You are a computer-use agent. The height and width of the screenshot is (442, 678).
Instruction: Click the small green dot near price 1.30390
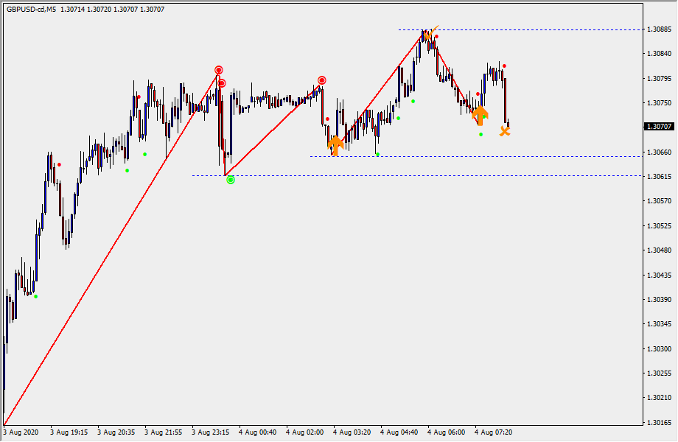pyautogui.click(x=35, y=297)
